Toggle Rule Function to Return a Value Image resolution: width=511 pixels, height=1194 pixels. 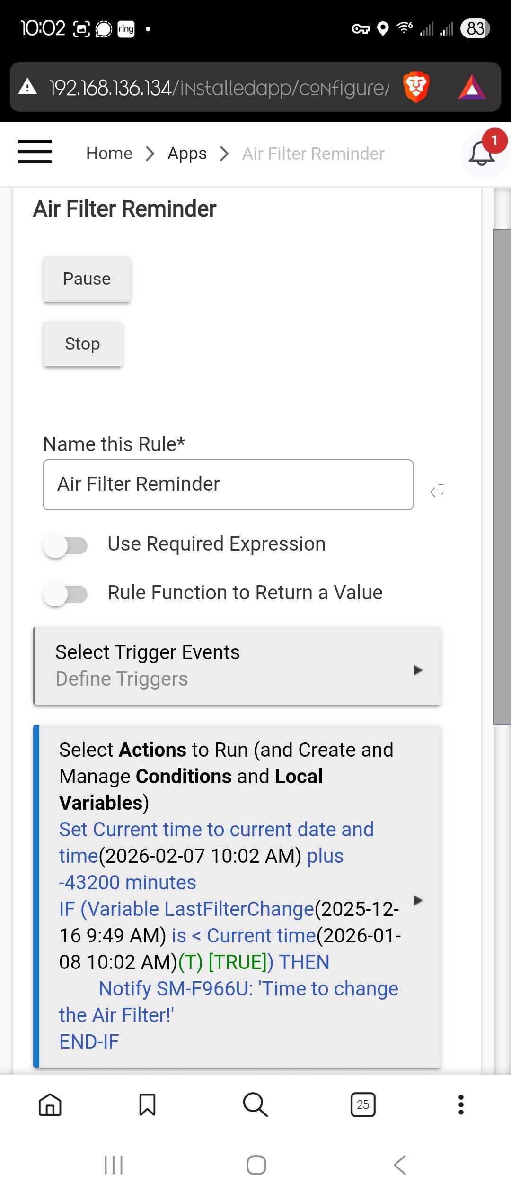(65, 594)
